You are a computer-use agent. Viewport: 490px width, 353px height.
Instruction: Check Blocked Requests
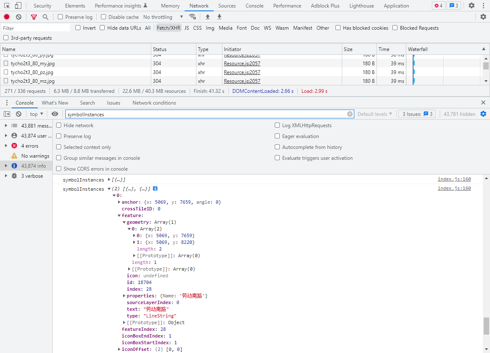(395, 28)
